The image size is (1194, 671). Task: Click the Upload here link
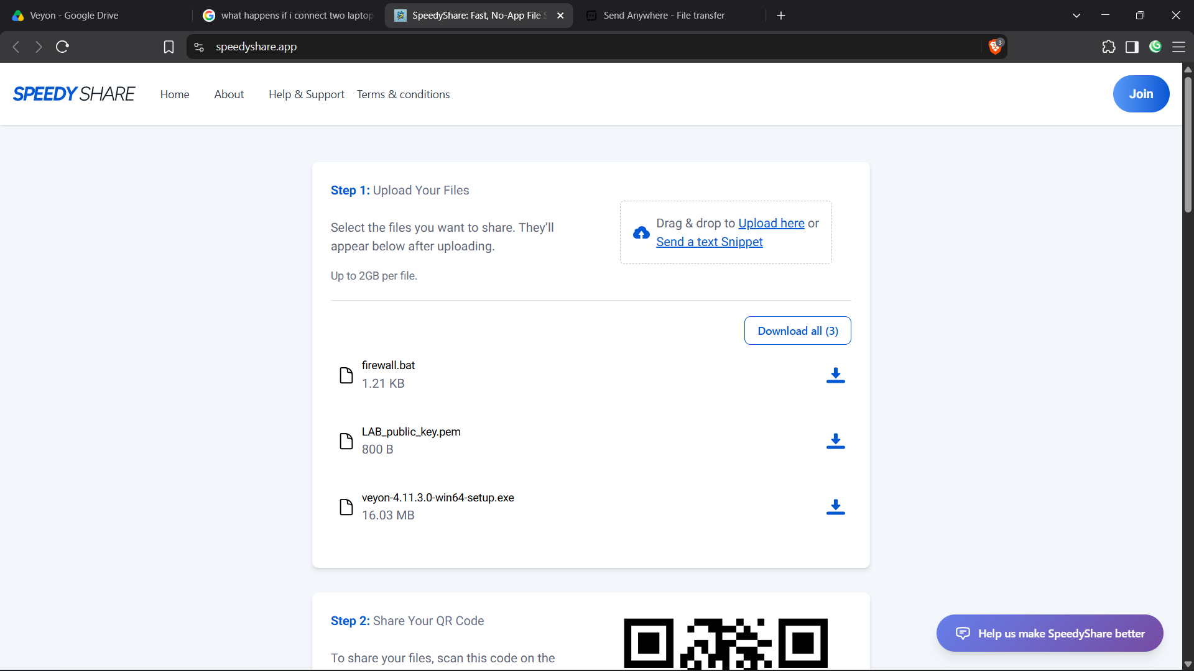coord(771,223)
